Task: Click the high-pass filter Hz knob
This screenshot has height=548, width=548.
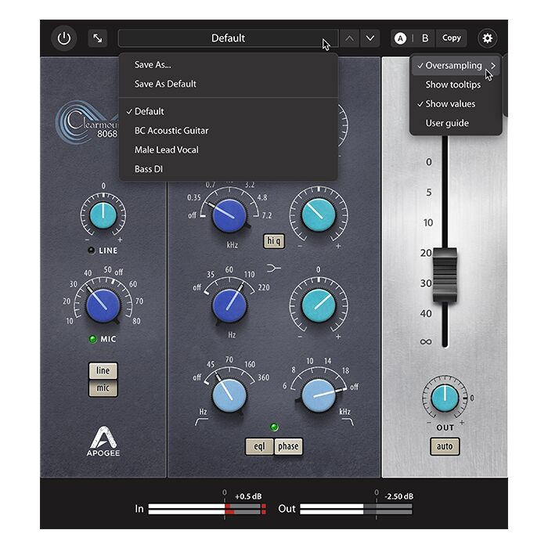Action: 229,396
